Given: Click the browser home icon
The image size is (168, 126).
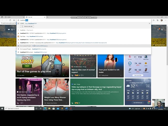Looking at the screenshot, I should [14, 20].
